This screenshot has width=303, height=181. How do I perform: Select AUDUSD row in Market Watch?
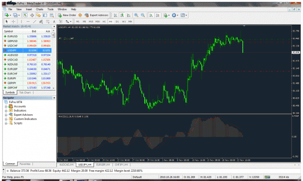[x=27, y=55]
